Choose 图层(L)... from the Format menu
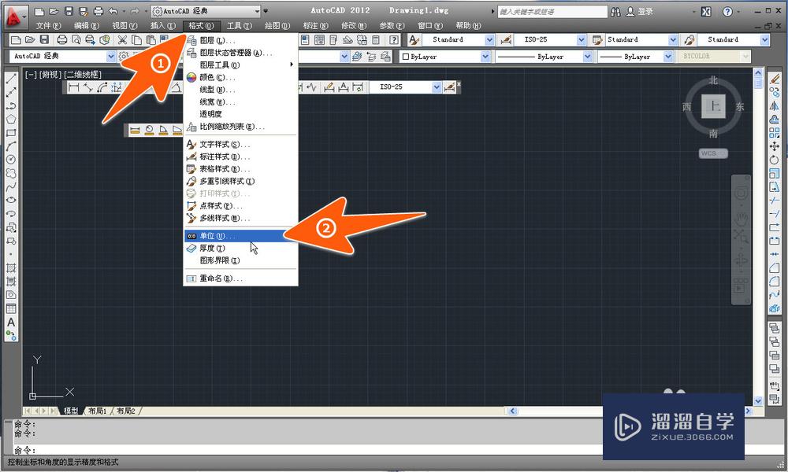 point(240,40)
